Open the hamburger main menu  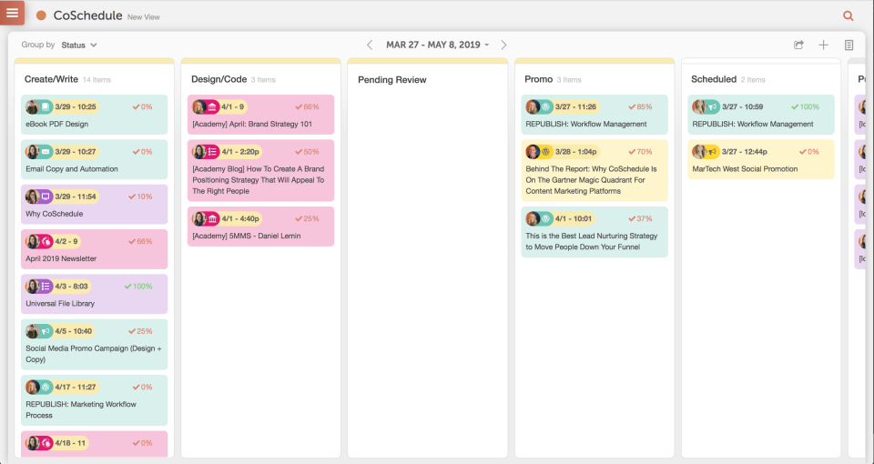point(12,12)
